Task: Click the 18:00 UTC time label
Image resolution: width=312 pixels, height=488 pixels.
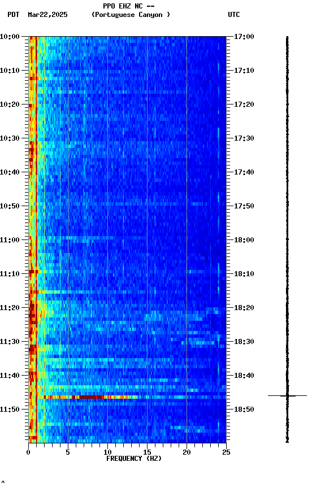Action: coord(244,240)
